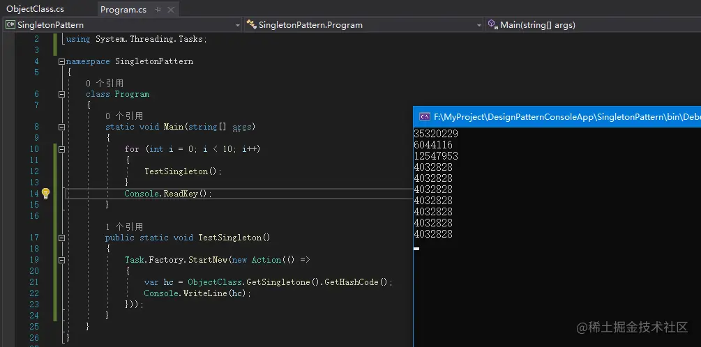Viewport: 701px width, 347px height.
Task: Click console output value 12547953
Action: point(436,156)
